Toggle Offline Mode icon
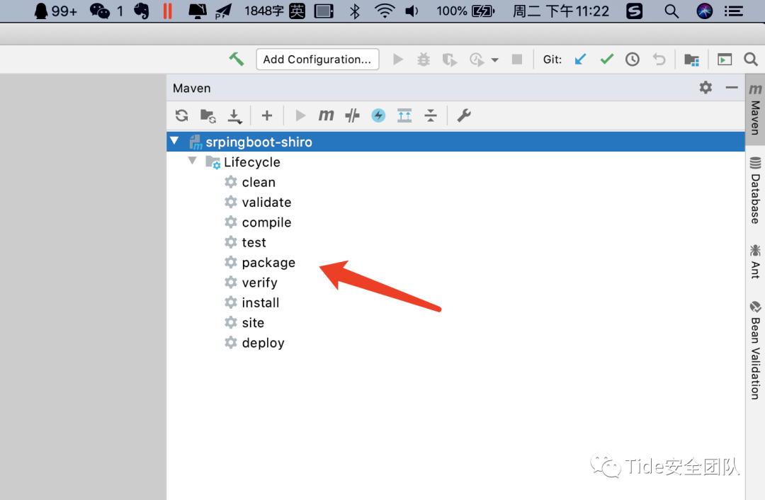765x500 pixels. 352,115
